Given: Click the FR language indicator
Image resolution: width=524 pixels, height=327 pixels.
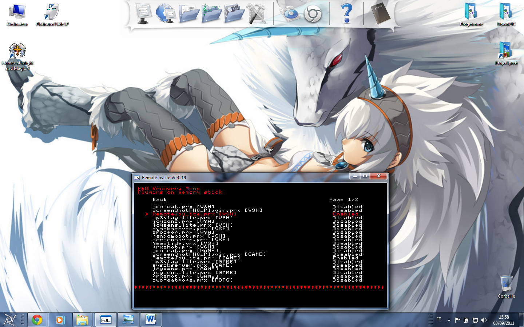Looking at the screenshot, I should [x=439, y=319].
